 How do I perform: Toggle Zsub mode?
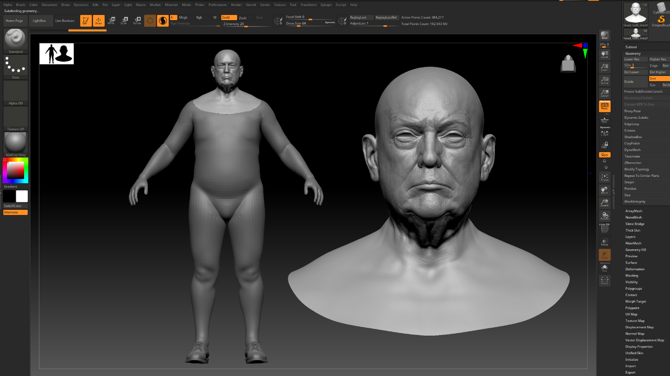pos(243,18)
